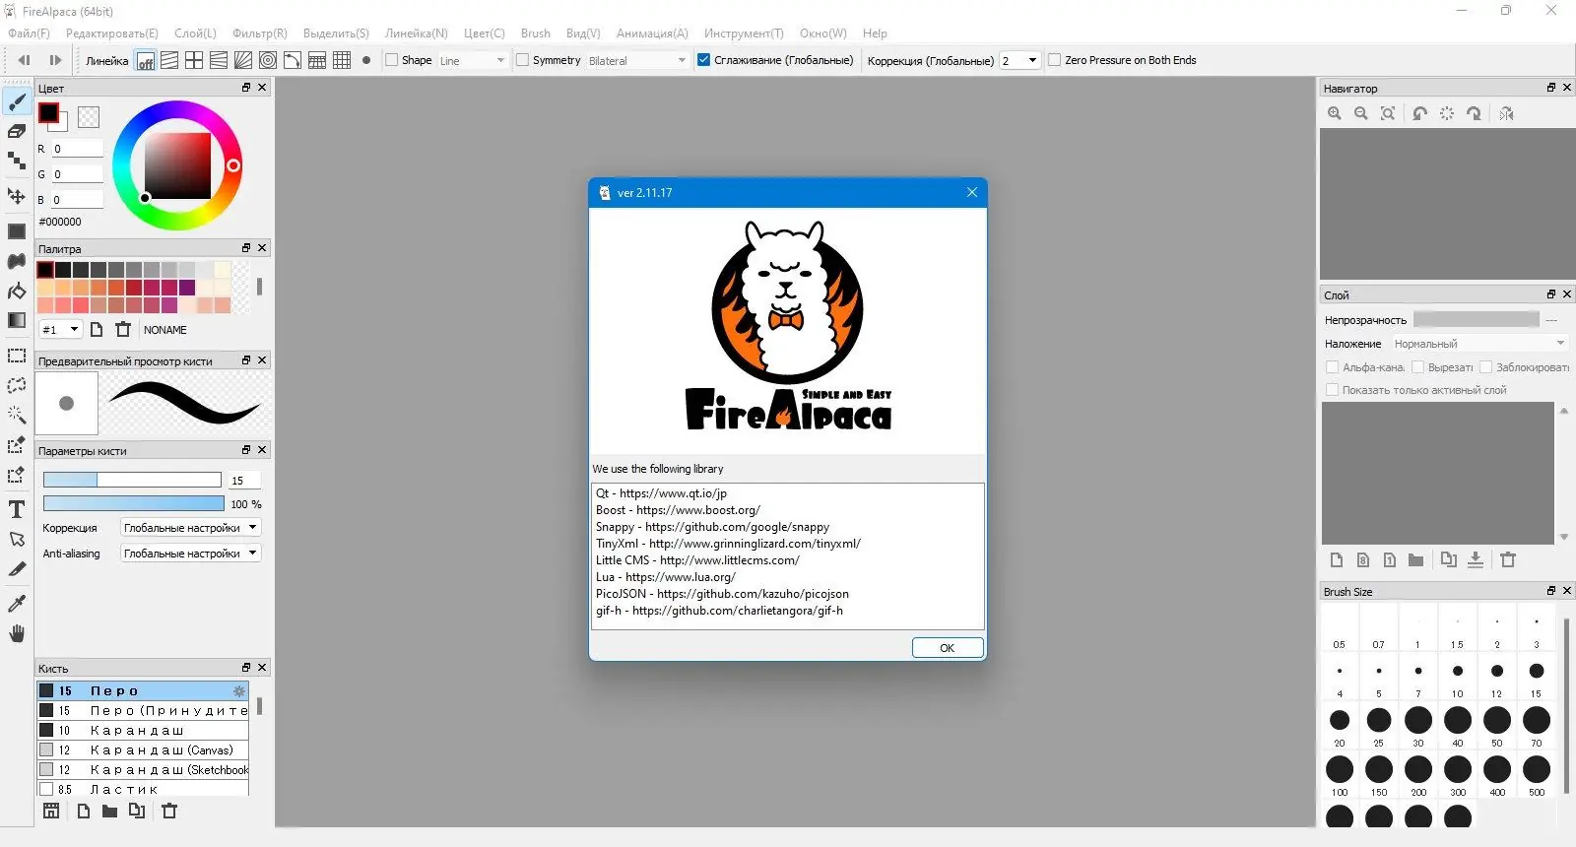Open the Help menu
The image size is (1576, 847).
(x=875, y=33)
